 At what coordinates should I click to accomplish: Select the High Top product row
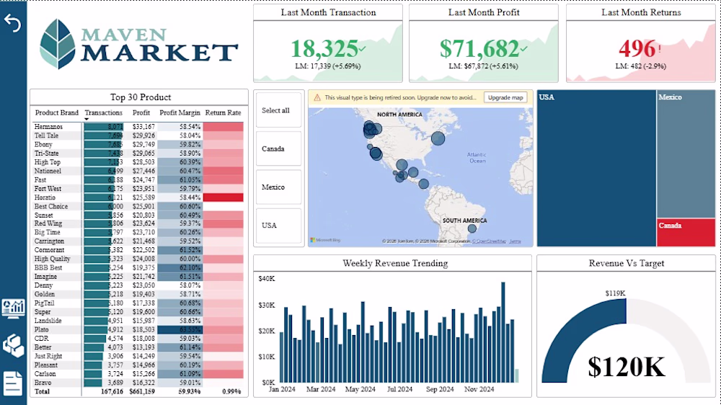(x=139, y=162)
